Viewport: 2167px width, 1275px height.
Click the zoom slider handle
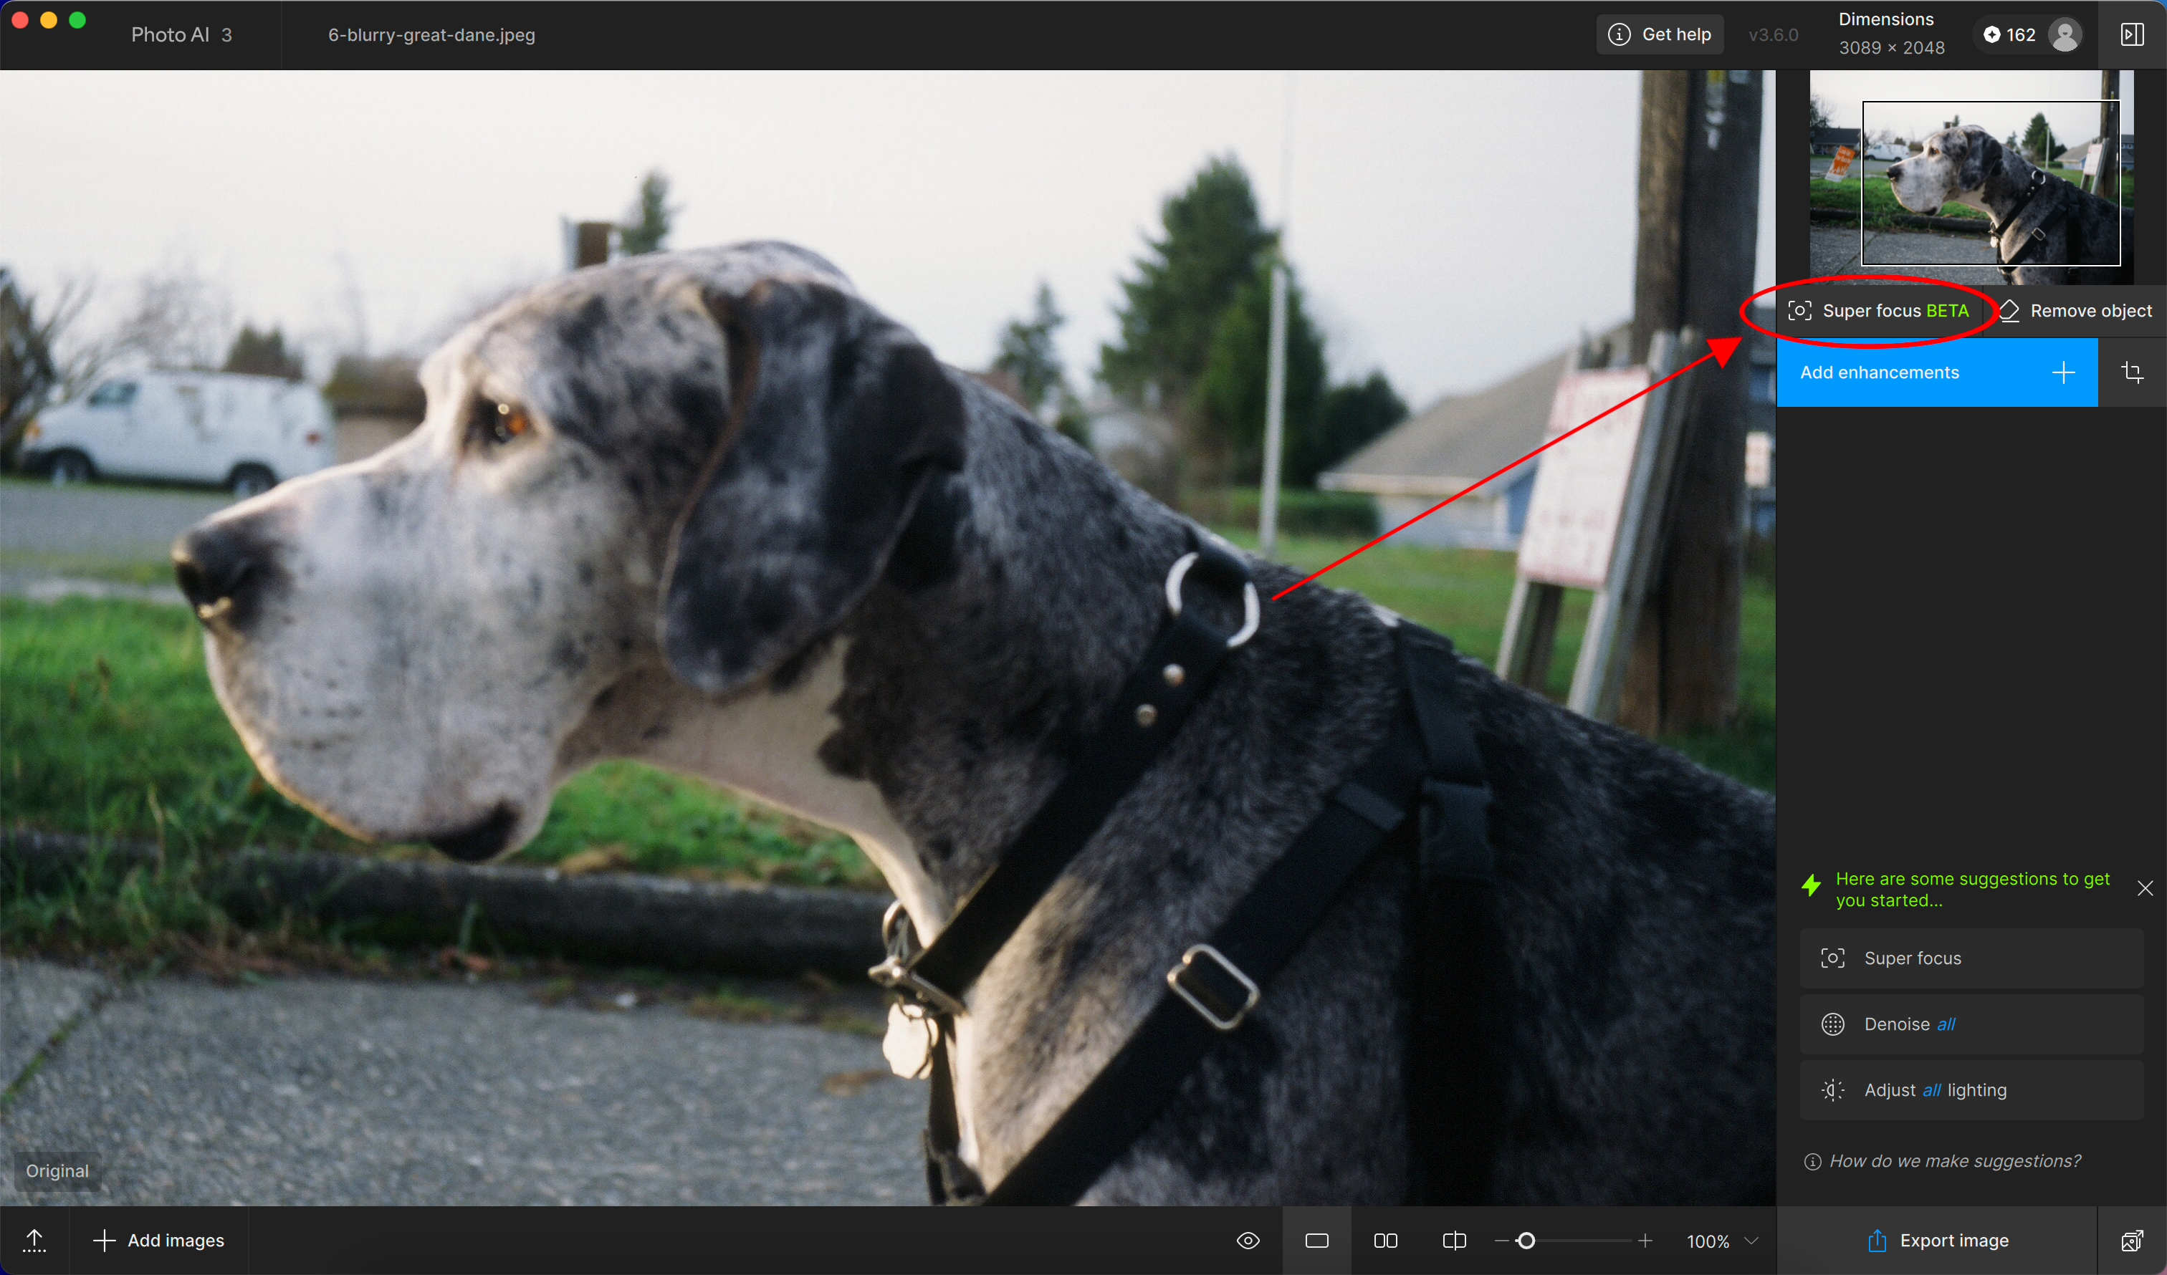[1526, 1240]
